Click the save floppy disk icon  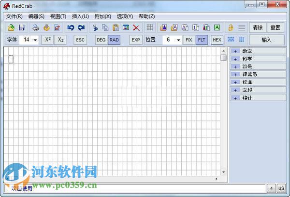(22, 27)
